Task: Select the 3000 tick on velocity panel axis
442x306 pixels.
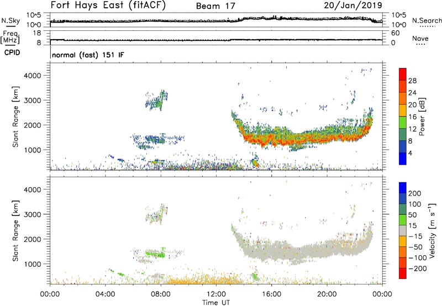Action: 33,214
